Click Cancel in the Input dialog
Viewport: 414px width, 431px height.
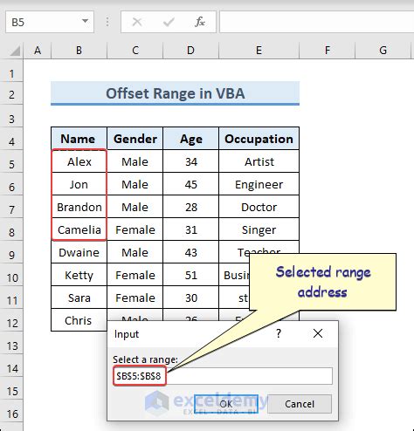pyautogui.click(x=300, y=404)
